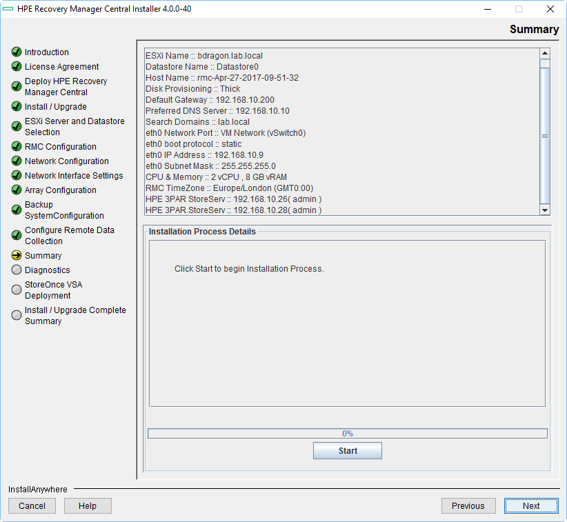
Task: Click the 0% installation progress bar
Action: 347,433
